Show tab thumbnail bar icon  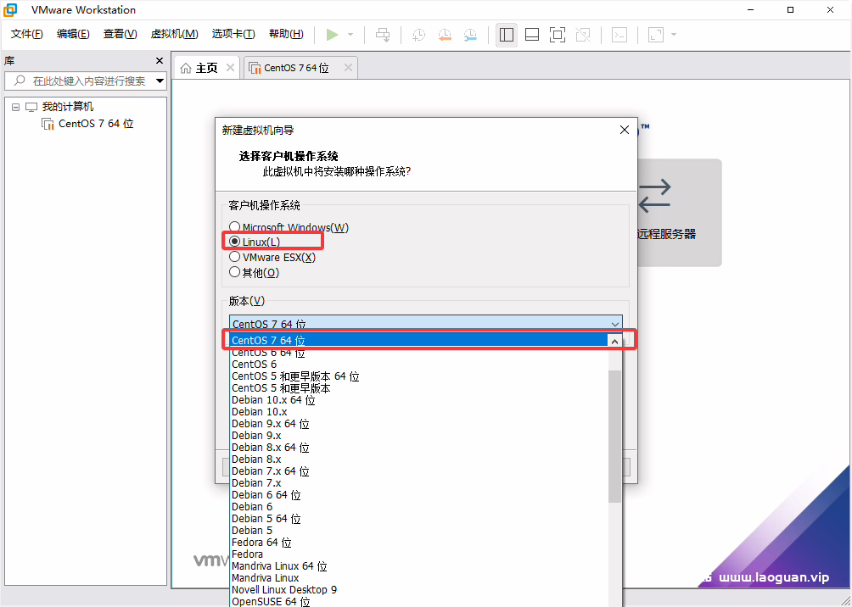tap(532, 35)
